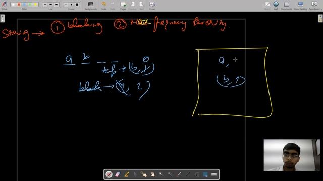Show the virtual keyboard
Screen dimensions: 323x181
point(214,174)
